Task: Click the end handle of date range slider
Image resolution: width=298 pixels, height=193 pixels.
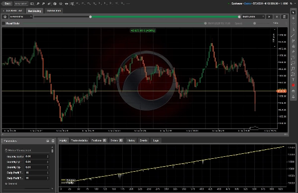Action: (x=239, y=17)
